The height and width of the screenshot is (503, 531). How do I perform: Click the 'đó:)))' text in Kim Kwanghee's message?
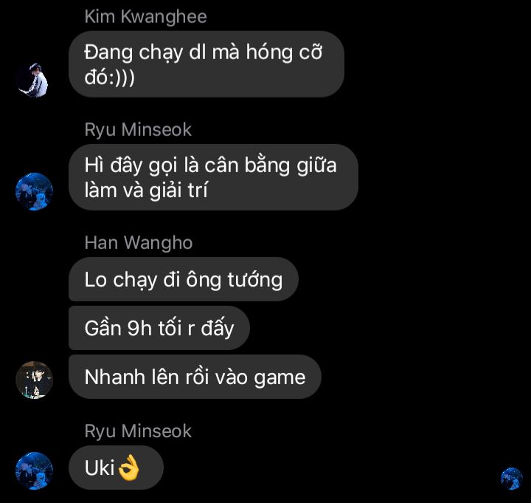(109, 77)
